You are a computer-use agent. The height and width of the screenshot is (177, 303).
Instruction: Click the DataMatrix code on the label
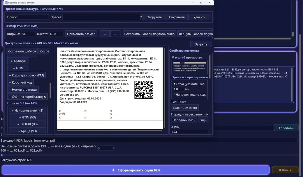point(144,90)
